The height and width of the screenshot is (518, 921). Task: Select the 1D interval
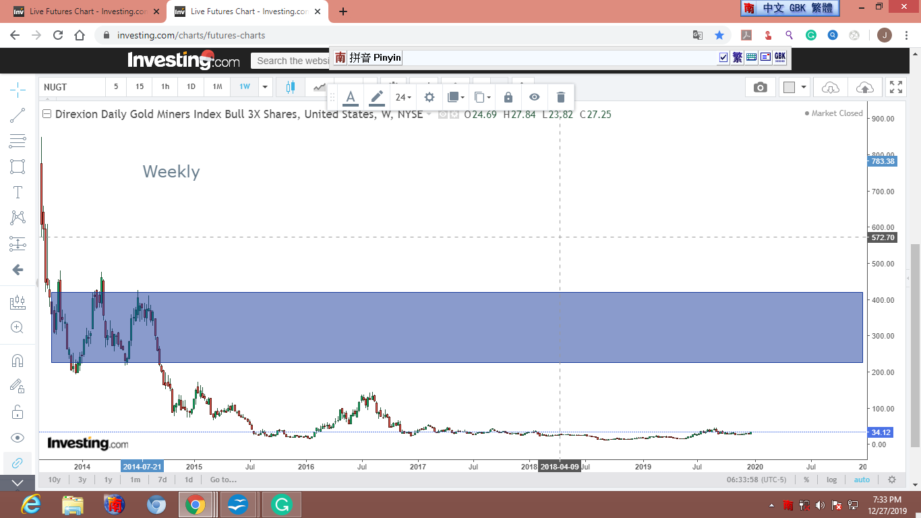pos(191,87)
